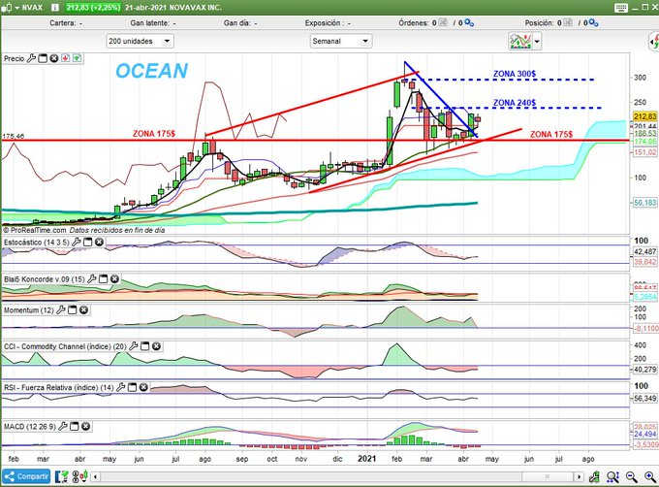The image size is (659, 487).
Task: Click the OCEAN label on the chart
Action: pos(152,71)
